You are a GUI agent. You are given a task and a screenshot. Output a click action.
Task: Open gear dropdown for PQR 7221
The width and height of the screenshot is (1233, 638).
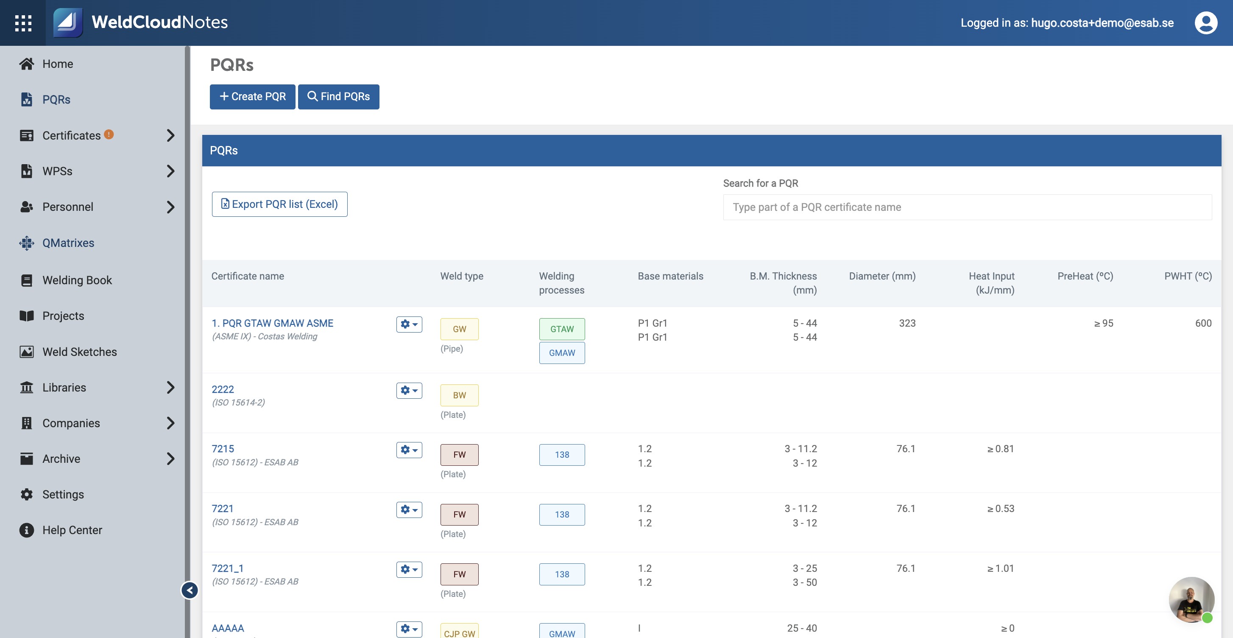point(409,509)
